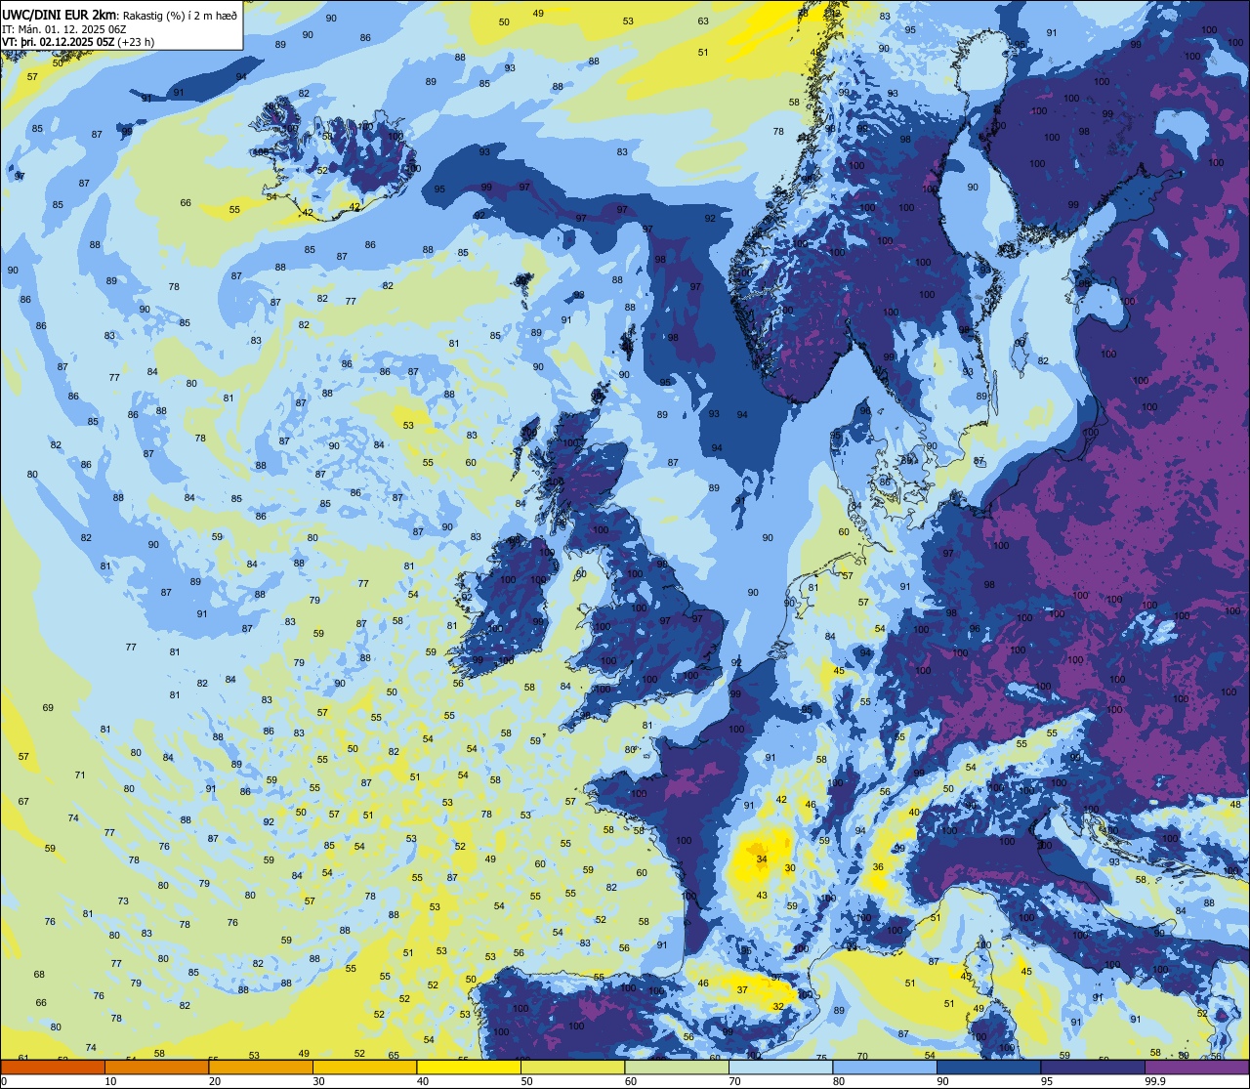The width and height of the screenshot is (1250, 1089).
Task: Click the 70–80% light blue legend swatch
Action: (x=780, y=1067)
